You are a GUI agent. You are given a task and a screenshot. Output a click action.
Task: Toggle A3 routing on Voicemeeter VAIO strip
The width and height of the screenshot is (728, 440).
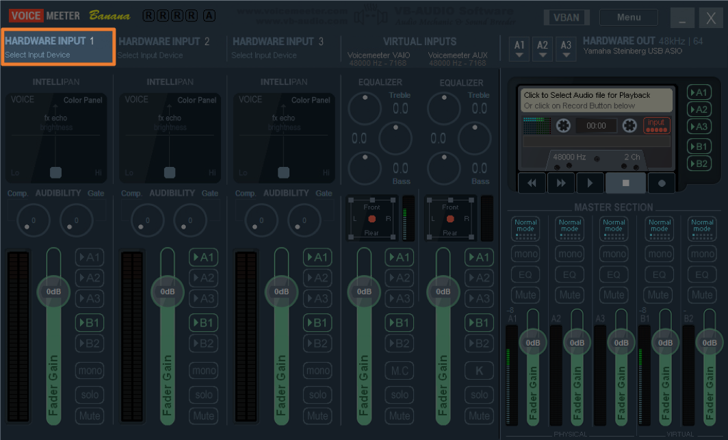(x=400, y=298)
